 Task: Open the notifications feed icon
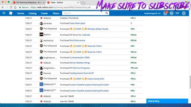coord(165,13)
